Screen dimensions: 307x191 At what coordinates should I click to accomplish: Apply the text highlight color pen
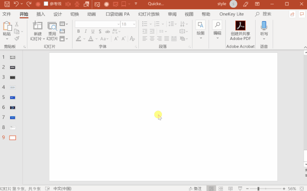(79, 38)
